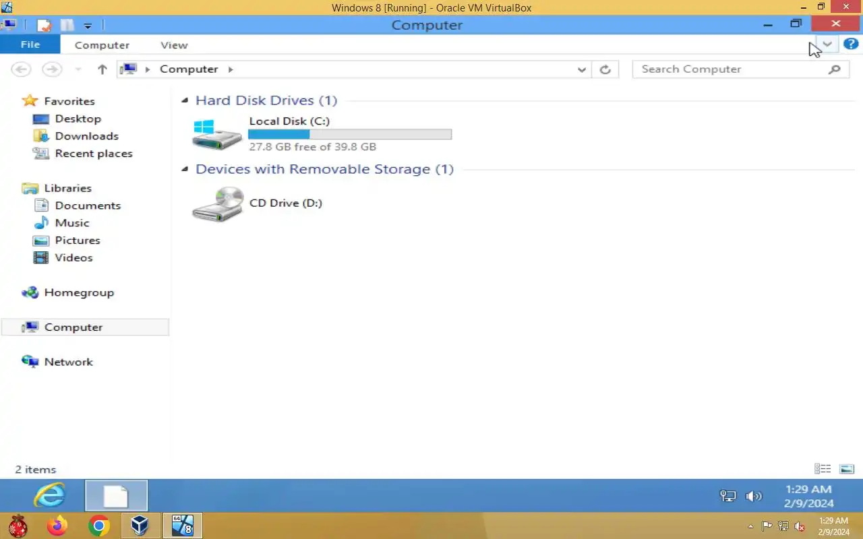
Task: Click Devices with Removable Storage (1) header
Action: (324, 169)
